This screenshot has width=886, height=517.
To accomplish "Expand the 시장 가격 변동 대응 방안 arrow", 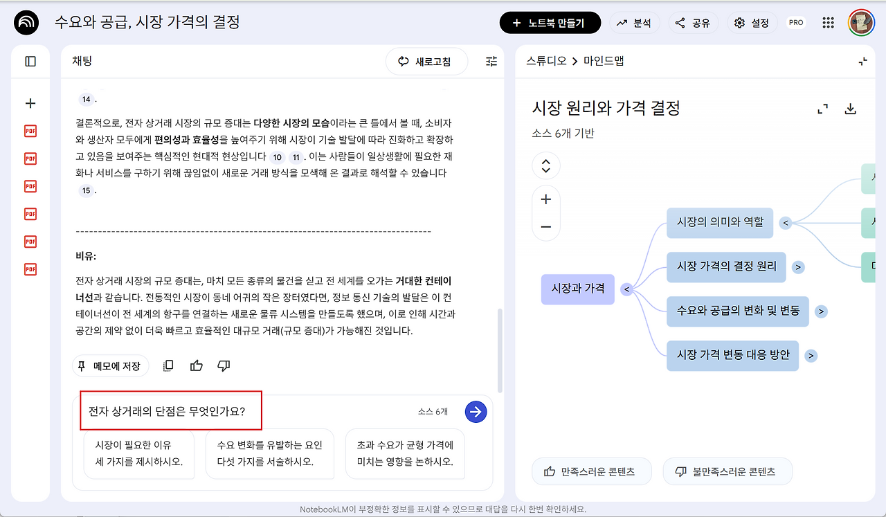I will [x=811, y=356].
